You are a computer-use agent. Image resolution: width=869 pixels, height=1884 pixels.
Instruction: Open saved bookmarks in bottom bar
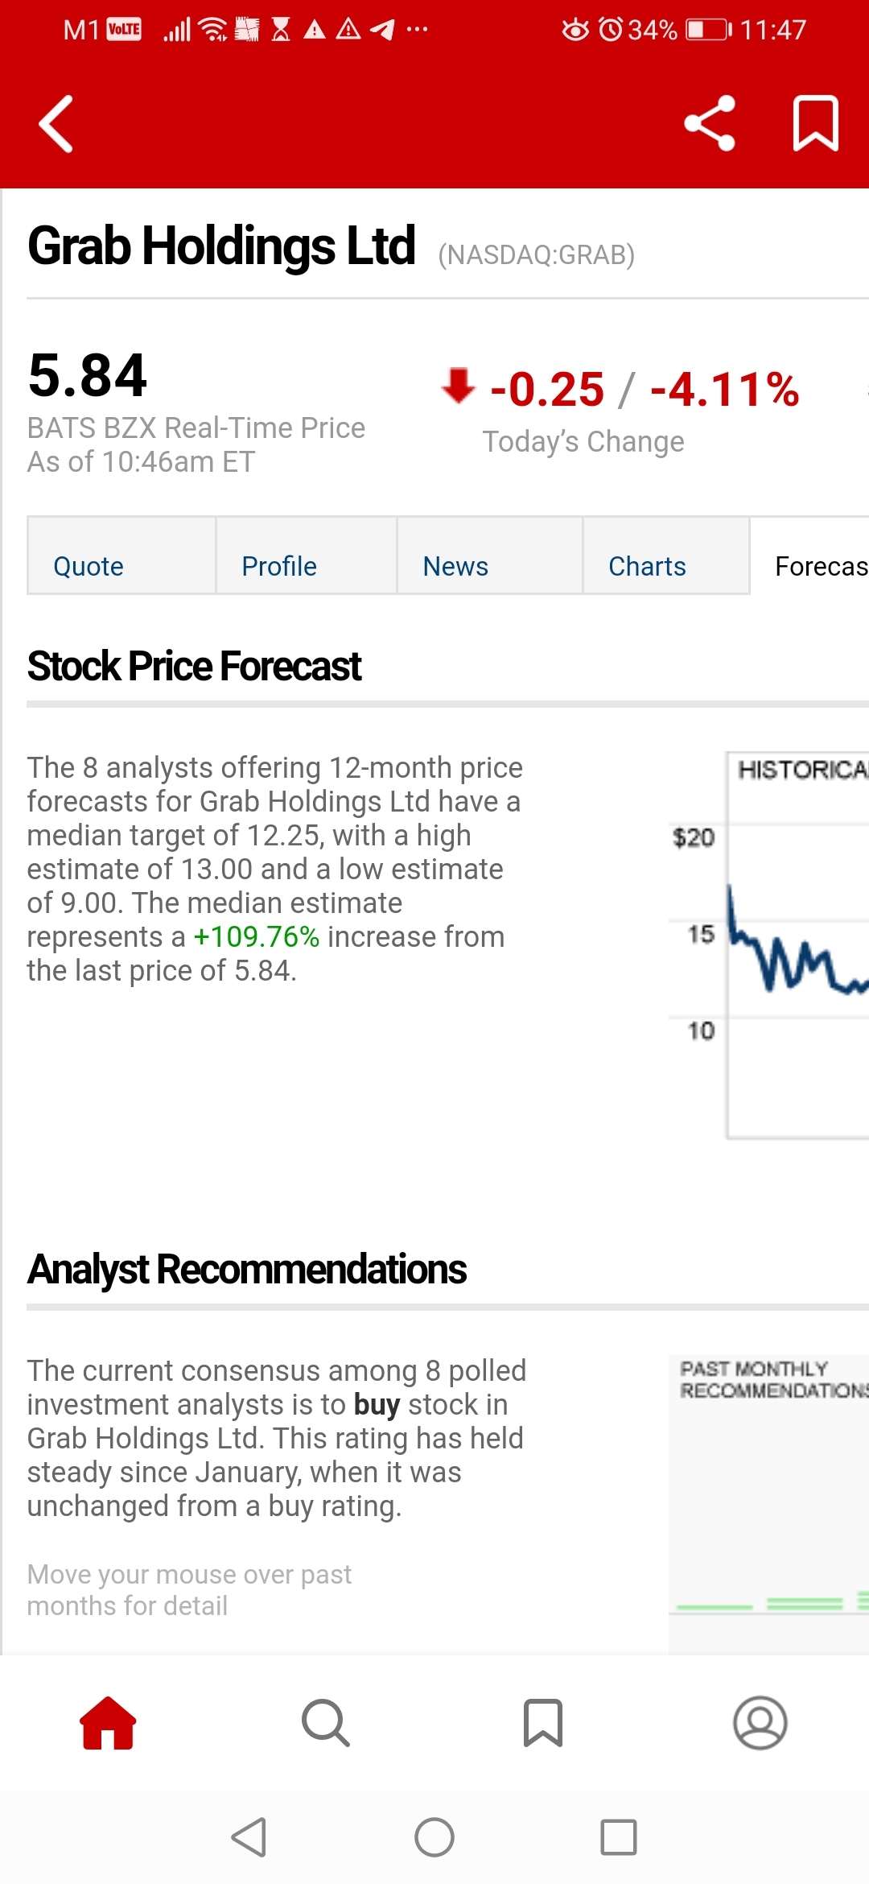(x=543, y=1723)
